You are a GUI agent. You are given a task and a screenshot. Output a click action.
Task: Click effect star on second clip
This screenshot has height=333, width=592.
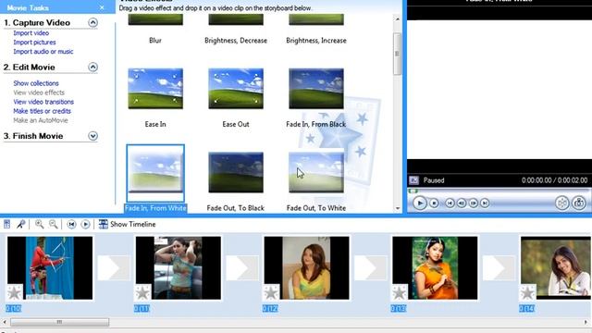click(142, 292)
